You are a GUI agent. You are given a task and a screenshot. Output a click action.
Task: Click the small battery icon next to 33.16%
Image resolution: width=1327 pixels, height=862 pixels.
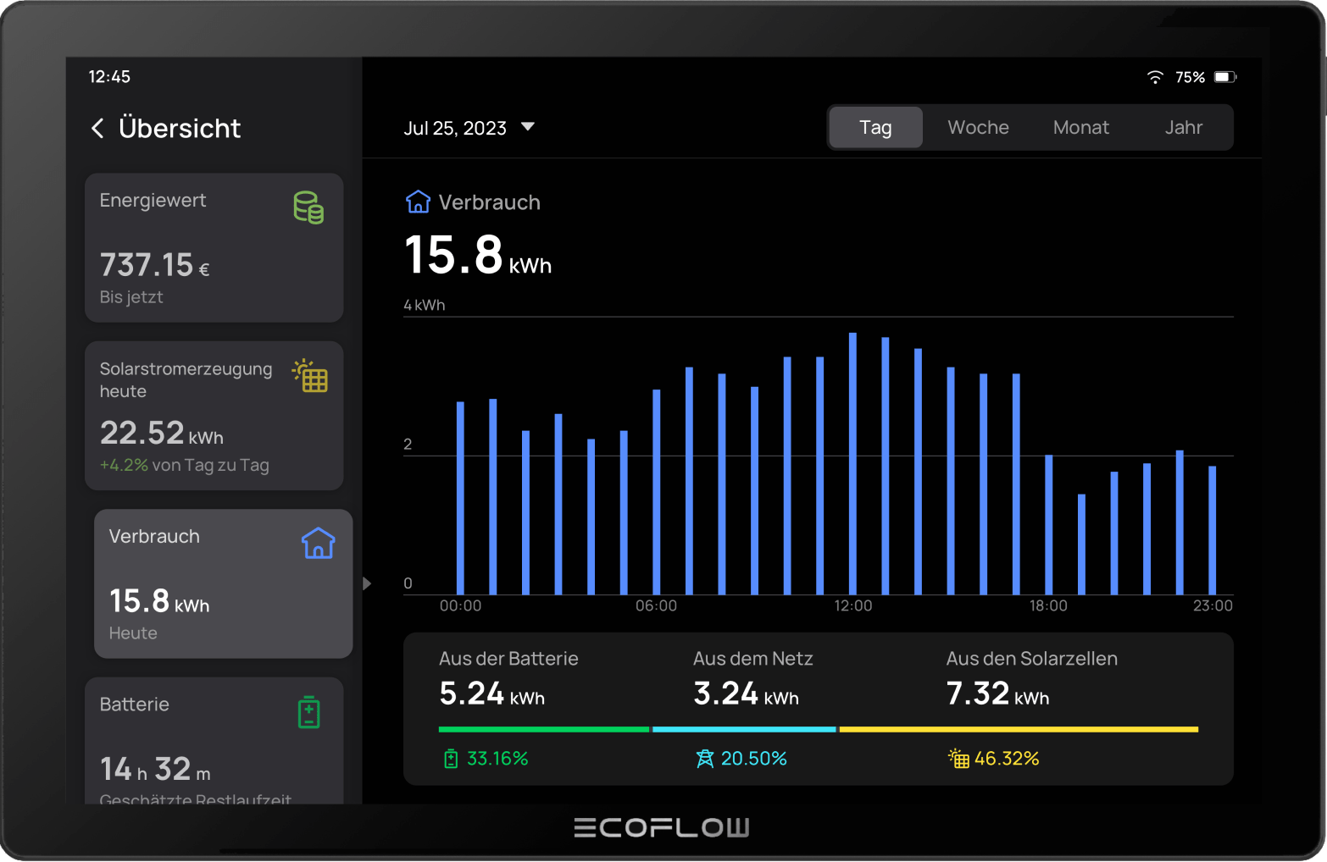(451, 759)
